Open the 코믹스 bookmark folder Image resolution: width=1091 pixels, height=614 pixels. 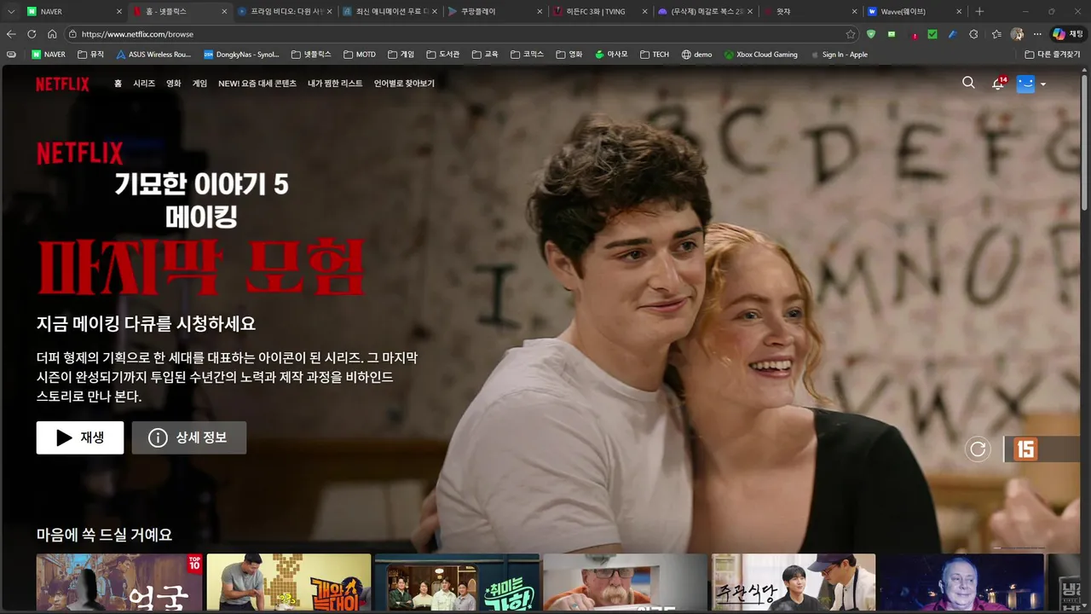[528, 55]
